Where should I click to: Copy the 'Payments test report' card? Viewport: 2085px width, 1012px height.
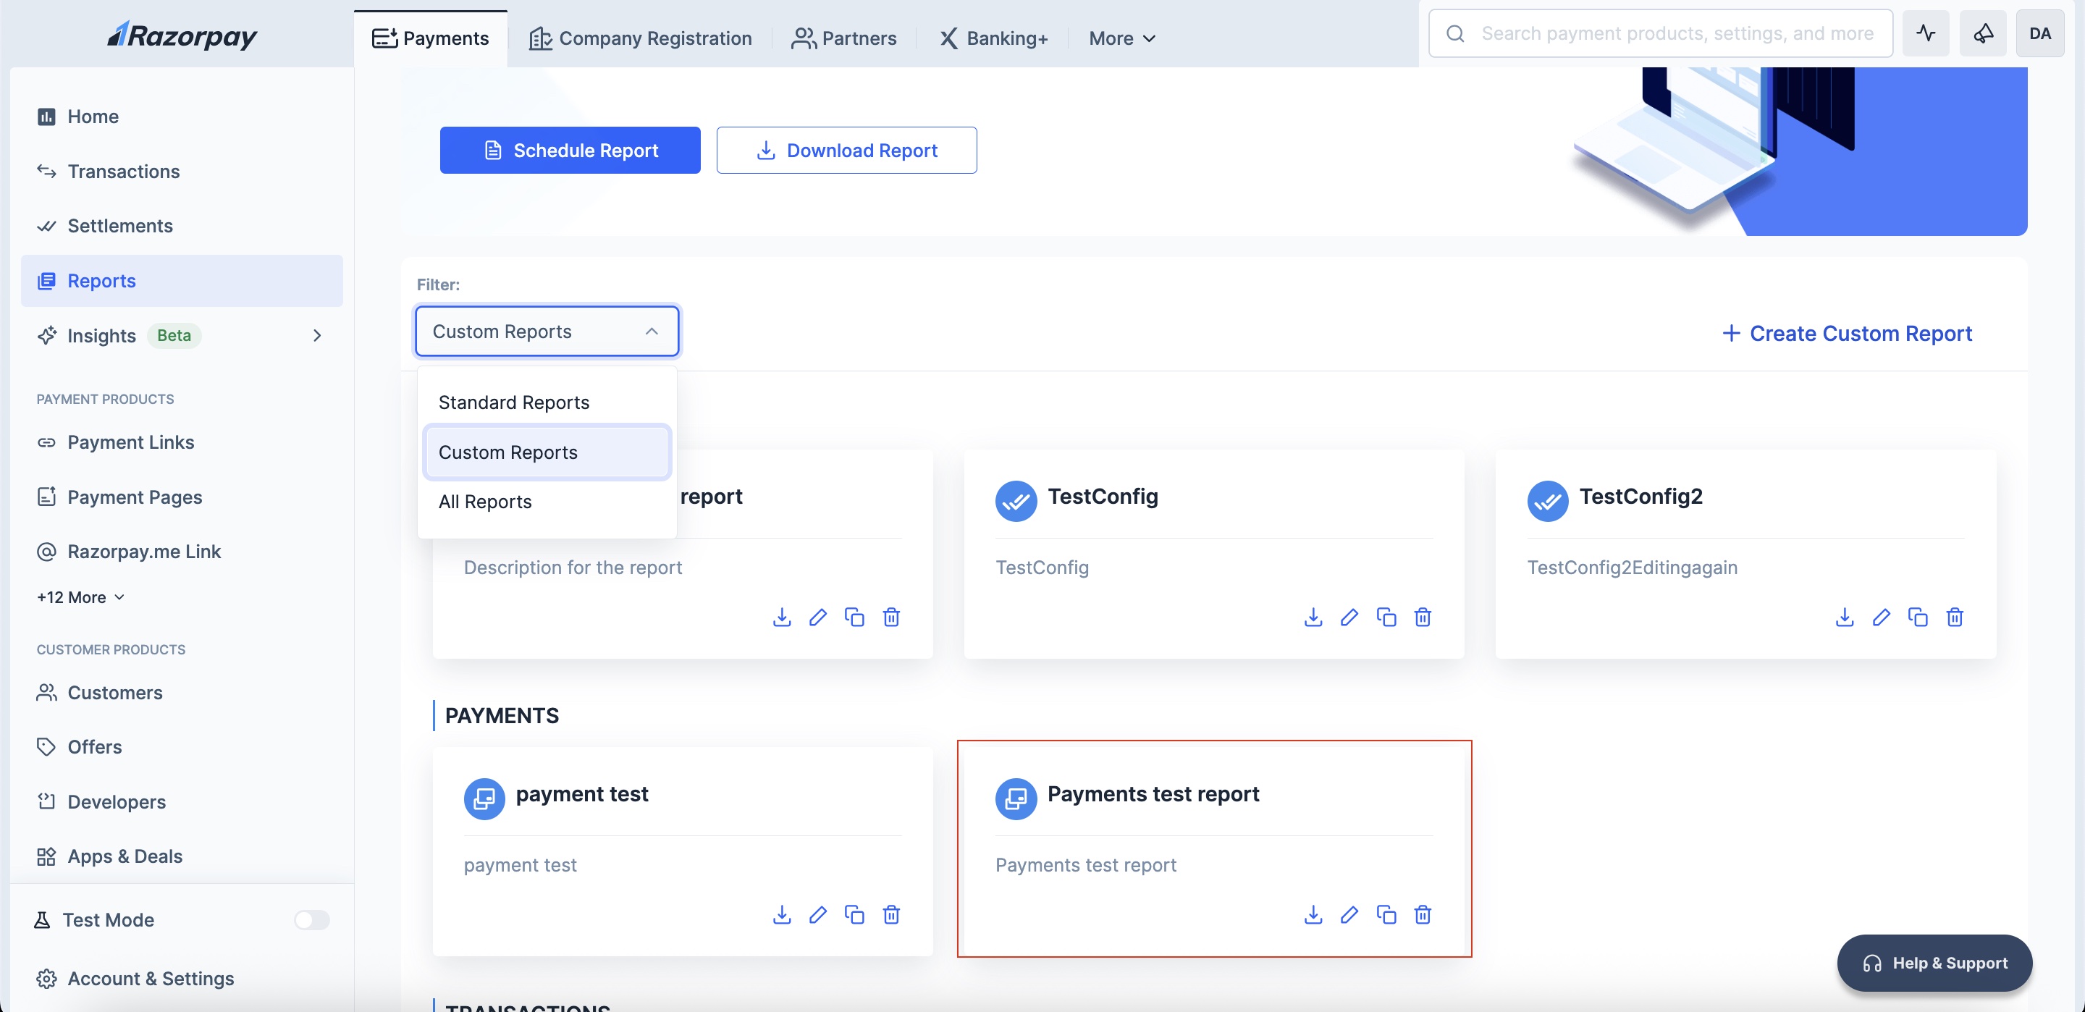tap(1386, 915)
